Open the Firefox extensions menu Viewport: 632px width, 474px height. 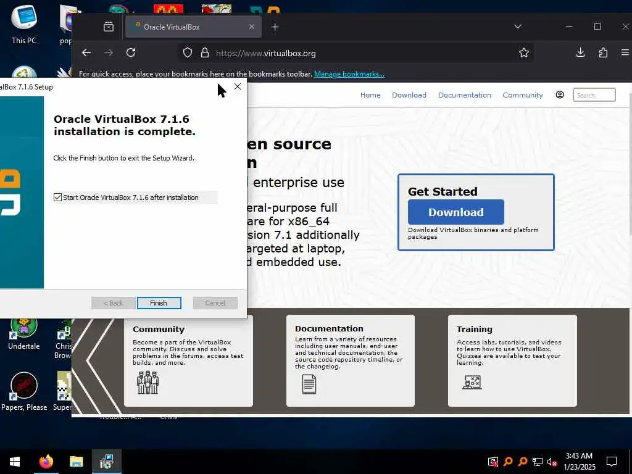pyautogui.click(x=603, y=53)
